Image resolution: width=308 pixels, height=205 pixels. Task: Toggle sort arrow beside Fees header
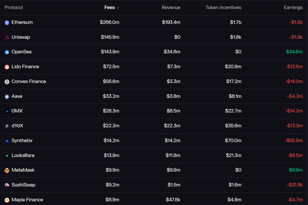(x=118, y=8)
